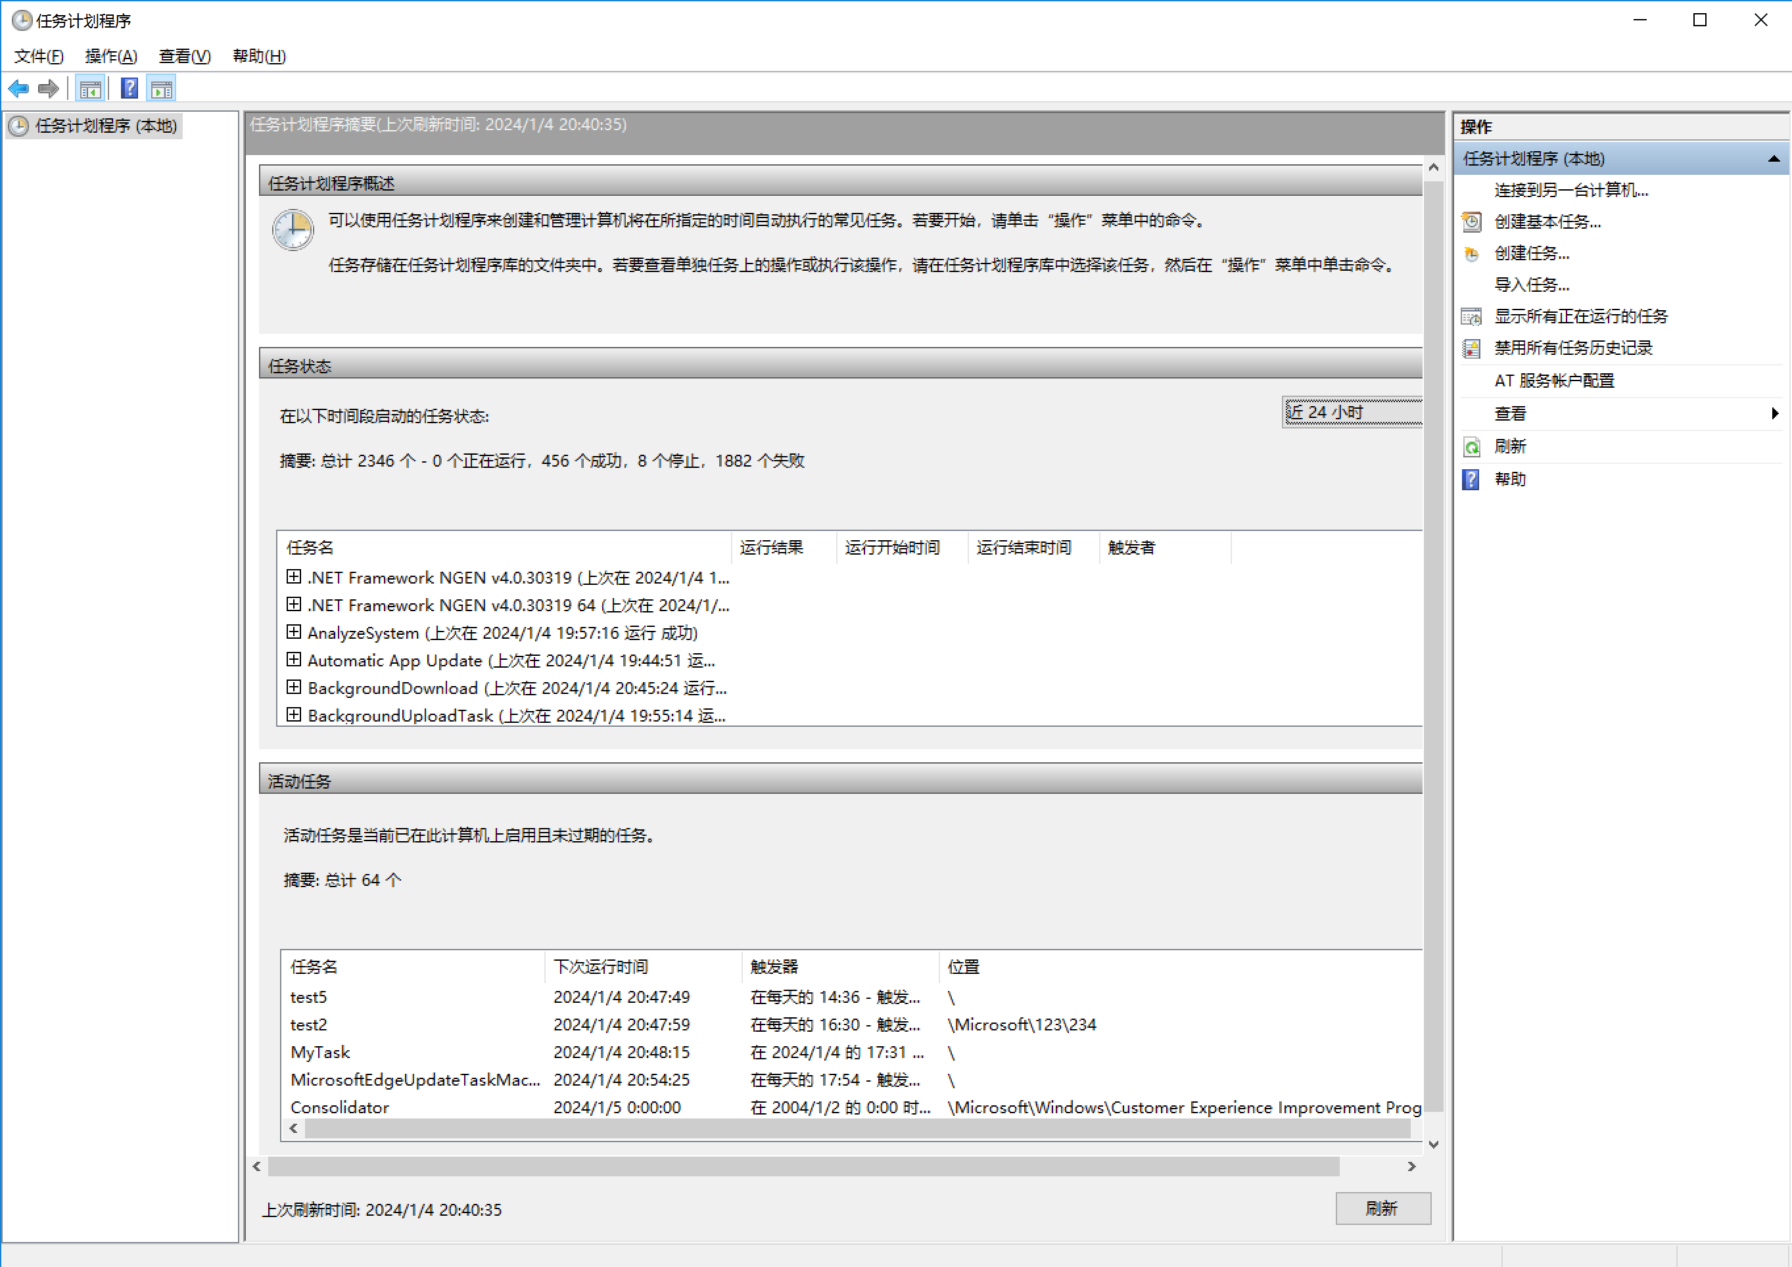The image size is (1792, 1267).
Task: Click show/hide action pane toolbar icon
Action: 162,89
